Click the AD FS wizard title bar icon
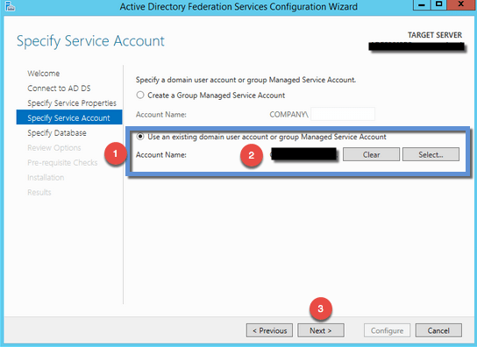Image resolution: width=477 pixels, height=347 pixels. pyautogui.click(x=10, y=6)
